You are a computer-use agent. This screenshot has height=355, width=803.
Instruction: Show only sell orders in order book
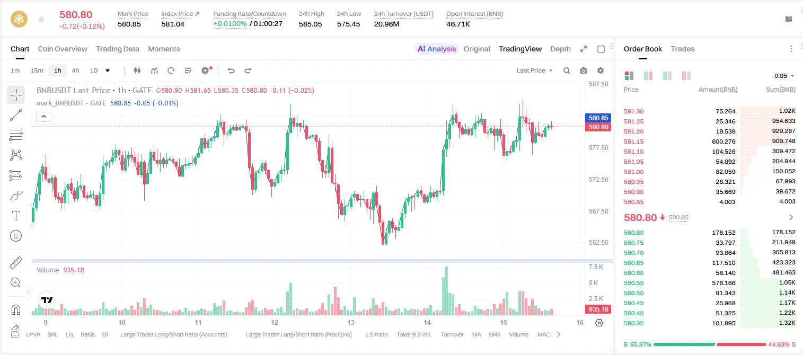(x=686, y=76)
